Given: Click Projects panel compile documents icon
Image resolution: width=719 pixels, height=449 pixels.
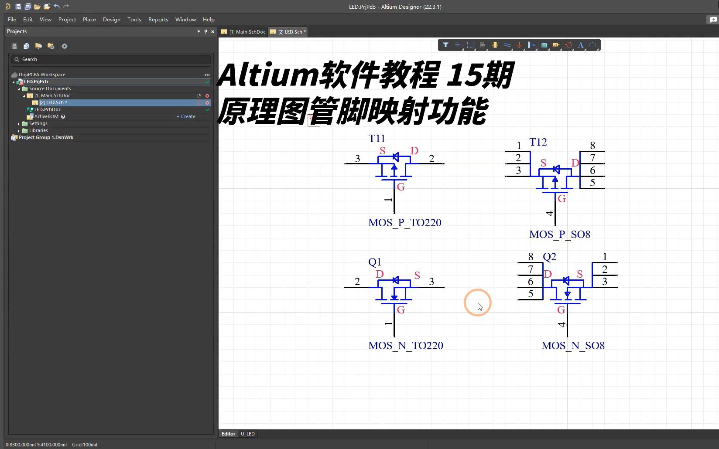Looking at the screenshot, I should click(x=26, y=46).
